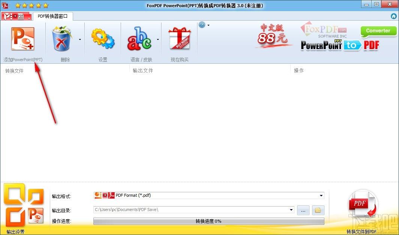Open the 输出格式 PDF Format dropdown
This screenshot has height=235, width=399.
209,195
